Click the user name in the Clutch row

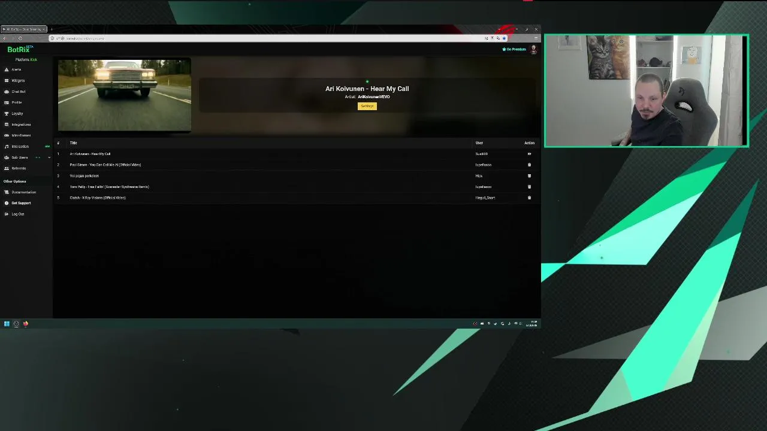(485, 198)
